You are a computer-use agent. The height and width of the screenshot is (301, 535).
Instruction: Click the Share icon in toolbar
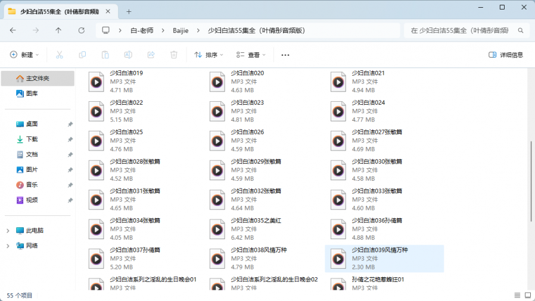(x=151, y=55)
